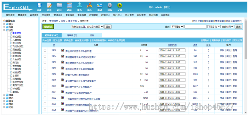The image size is (248, 115).
Task: Click the 提交 button
Action: pyautogui.click(x=108, y=27)
